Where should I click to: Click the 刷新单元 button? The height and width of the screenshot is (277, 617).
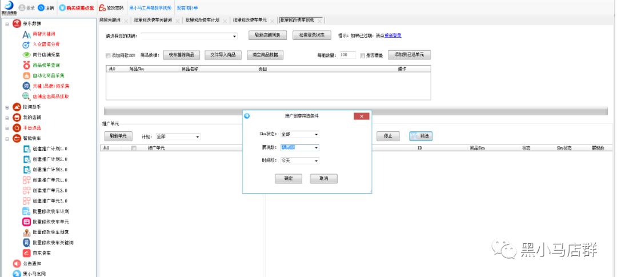coord(118,136)
